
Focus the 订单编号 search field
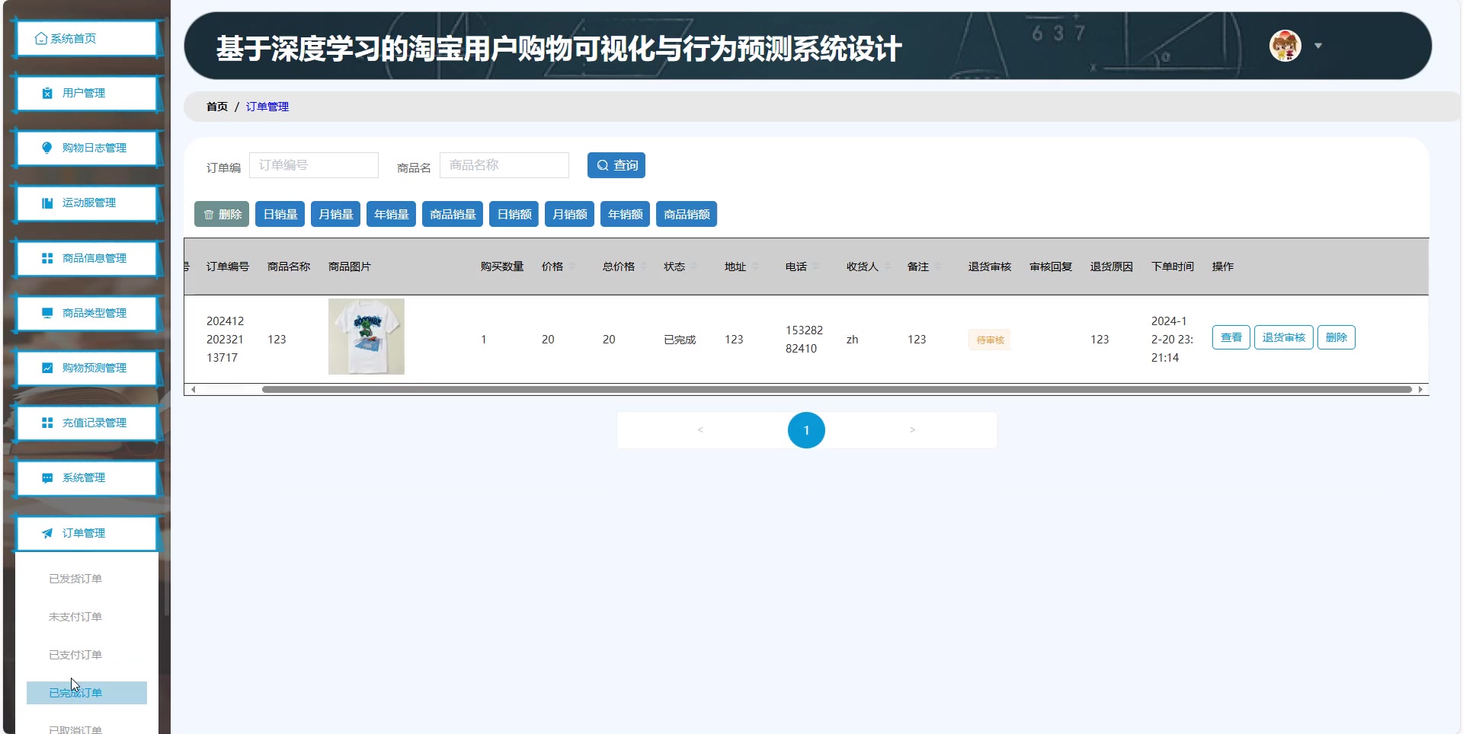(314, 165)
